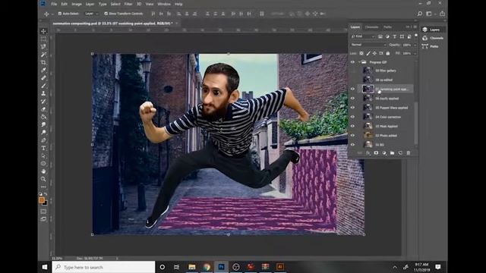Click the lock transparent pixels icon

pyautogui.click(x=361, y=53)
